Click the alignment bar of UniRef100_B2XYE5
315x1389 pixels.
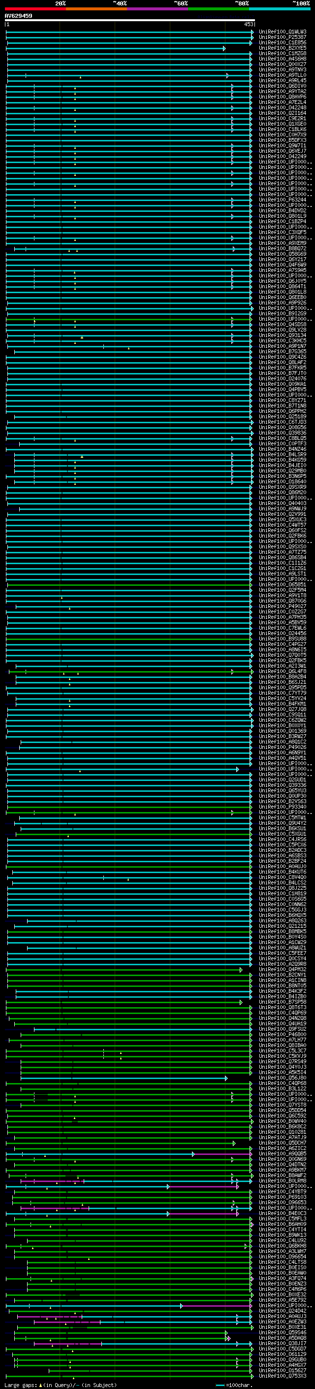[116, 48]
